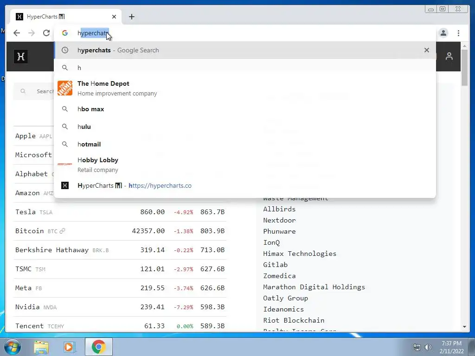Open the Chrome profile avatar icon

pyautogui.click(x=443, y=33)
